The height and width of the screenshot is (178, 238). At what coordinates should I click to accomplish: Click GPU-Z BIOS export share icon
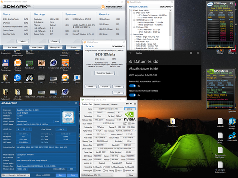tap(125, 123)
